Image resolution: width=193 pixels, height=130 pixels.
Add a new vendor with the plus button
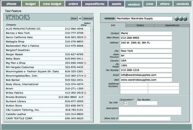click(x=176, y=18)
